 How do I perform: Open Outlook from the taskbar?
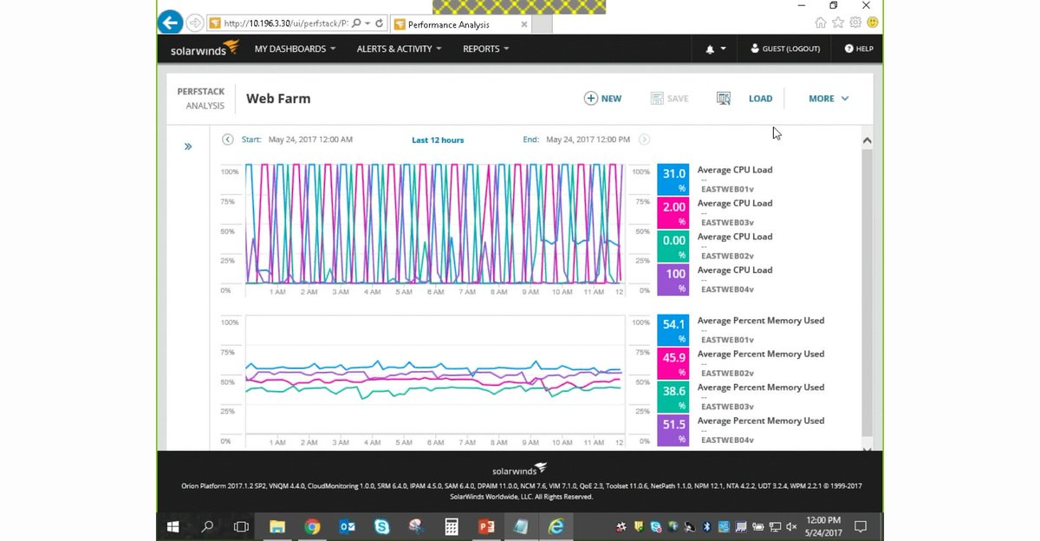[347, 526]
